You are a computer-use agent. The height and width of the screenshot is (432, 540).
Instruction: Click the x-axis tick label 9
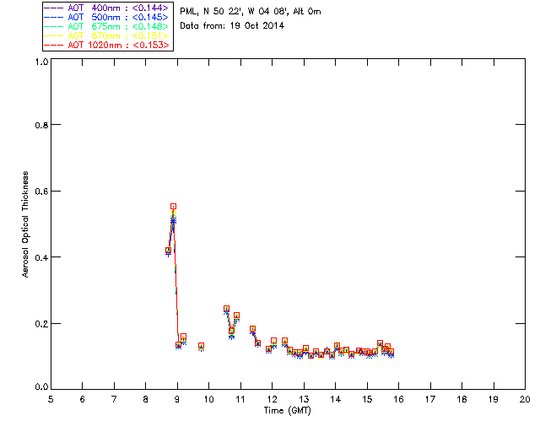pos(177,399)
